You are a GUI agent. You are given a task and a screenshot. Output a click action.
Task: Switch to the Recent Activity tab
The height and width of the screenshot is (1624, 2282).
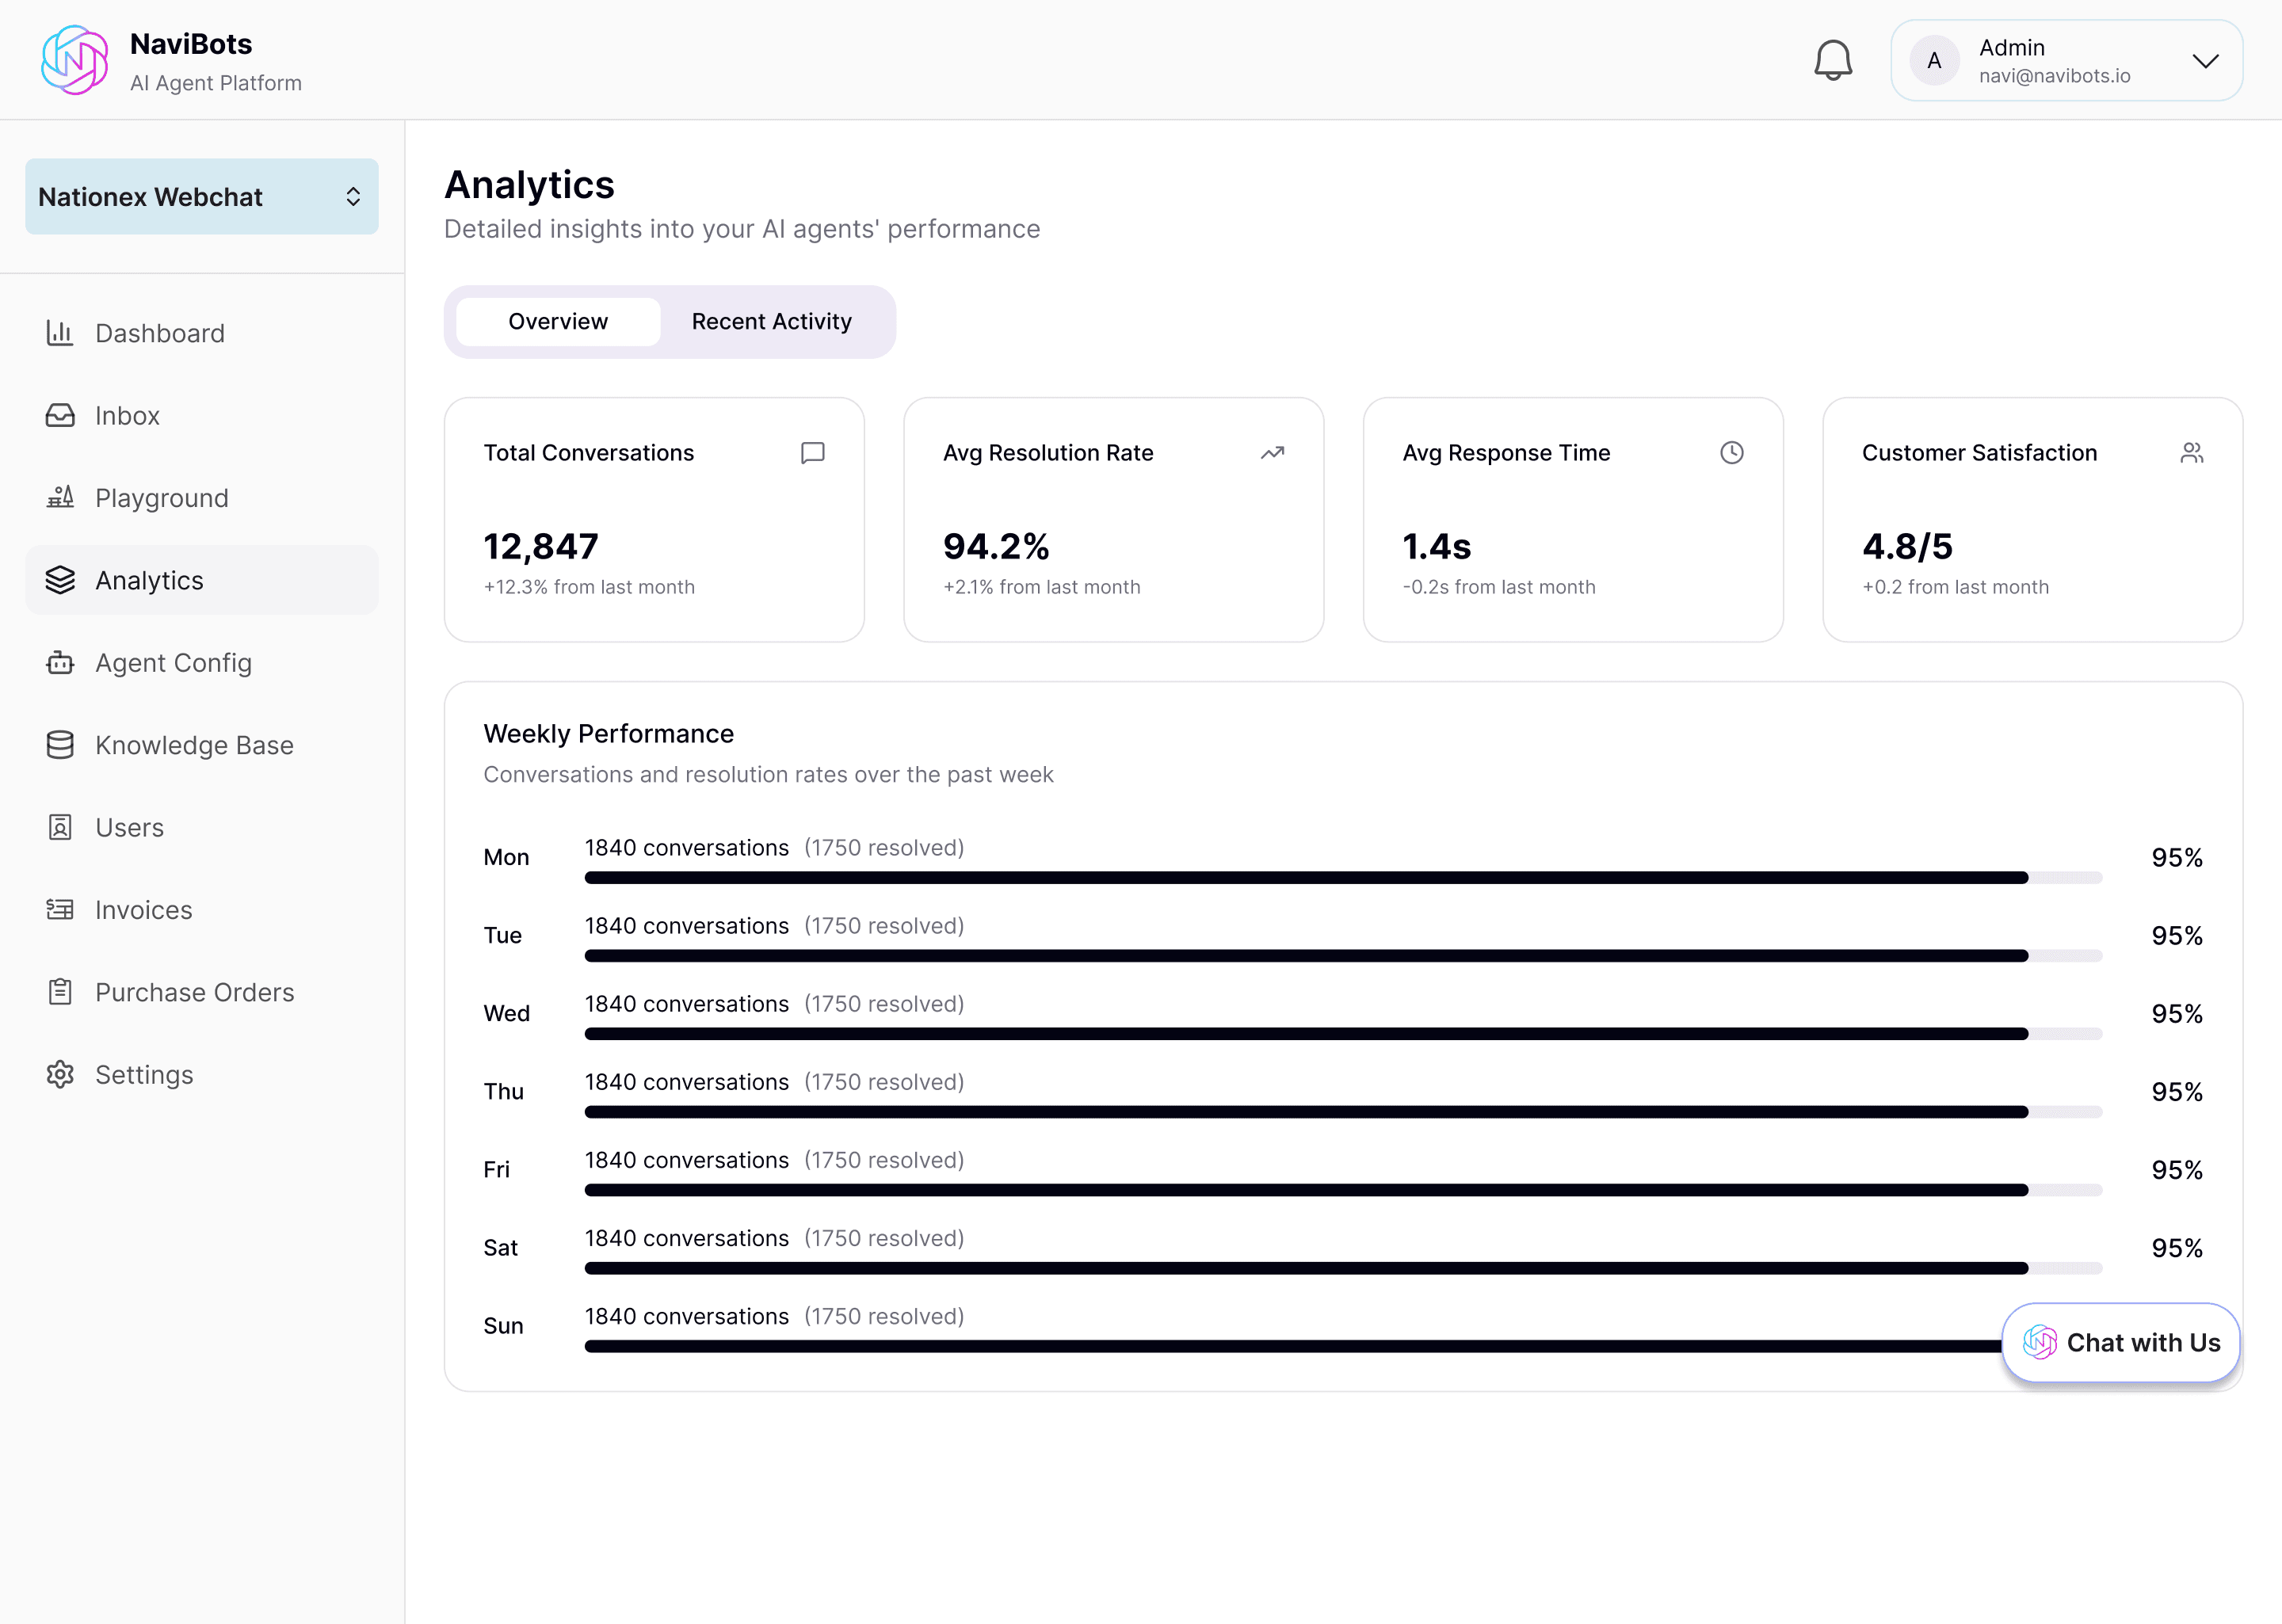771,322
